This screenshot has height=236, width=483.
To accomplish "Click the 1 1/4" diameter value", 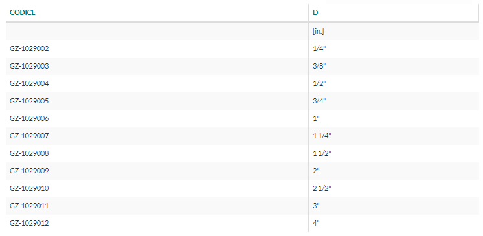I will pos(322,136).
